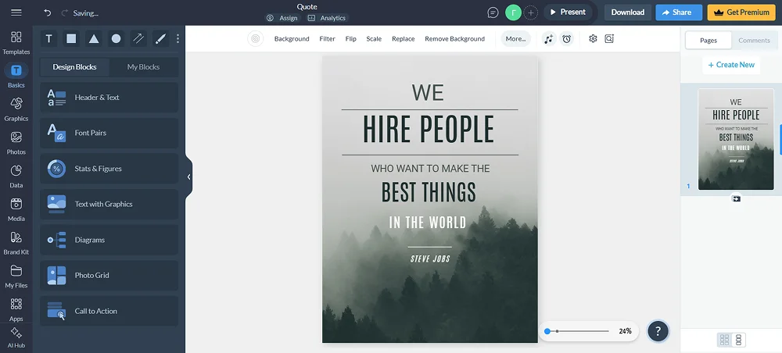Pick the triangle shape tool
Image resolution: width=782 pixels, height=353 pixels.
(94, 38)
